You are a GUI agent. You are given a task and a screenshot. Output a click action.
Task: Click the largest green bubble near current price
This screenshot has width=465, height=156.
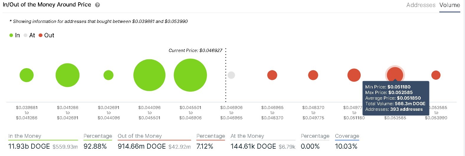click(190, 75)
